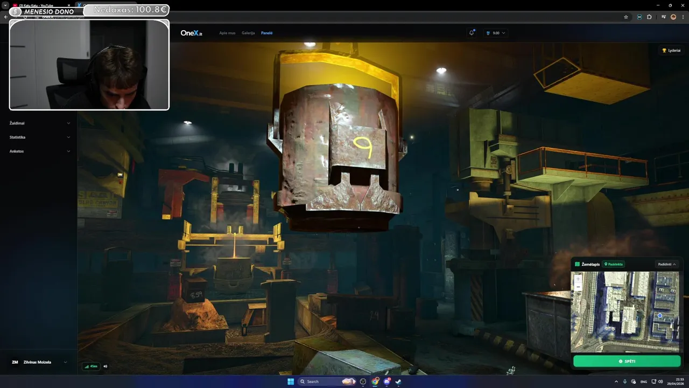
Task: Click the system tray microphone icon
Action: [x=625, y=382]
